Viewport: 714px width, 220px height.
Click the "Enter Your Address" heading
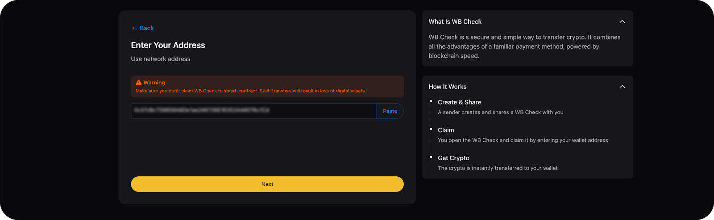pos(168,45)
